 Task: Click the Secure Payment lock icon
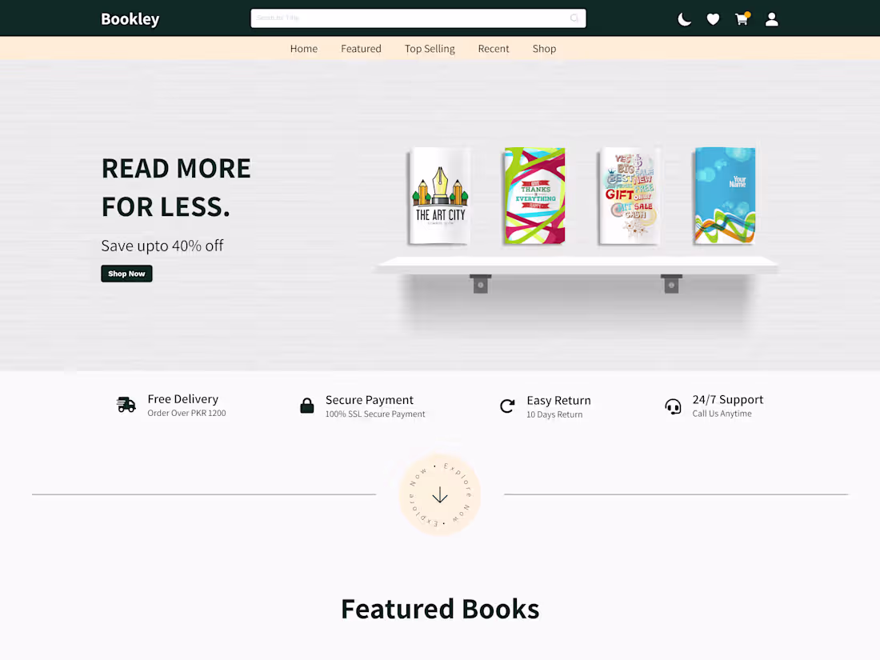(x=307, y=406)
